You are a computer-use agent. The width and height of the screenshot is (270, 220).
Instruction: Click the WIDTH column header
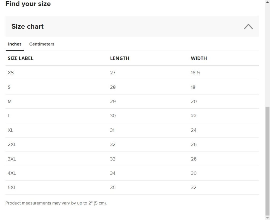[x=199, y=58]
